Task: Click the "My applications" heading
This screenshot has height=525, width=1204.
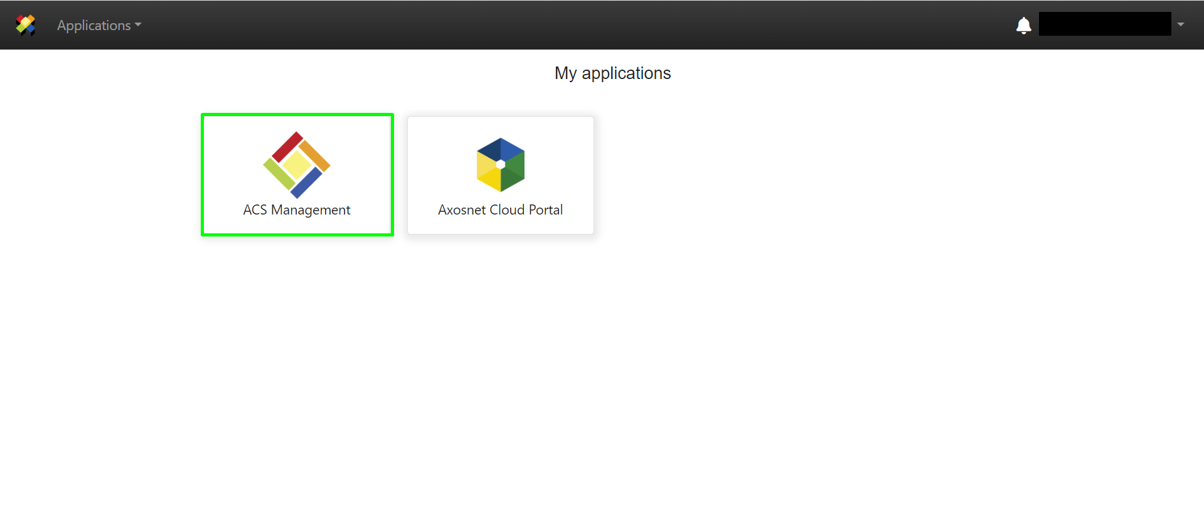Action: (x=612, y=73)
